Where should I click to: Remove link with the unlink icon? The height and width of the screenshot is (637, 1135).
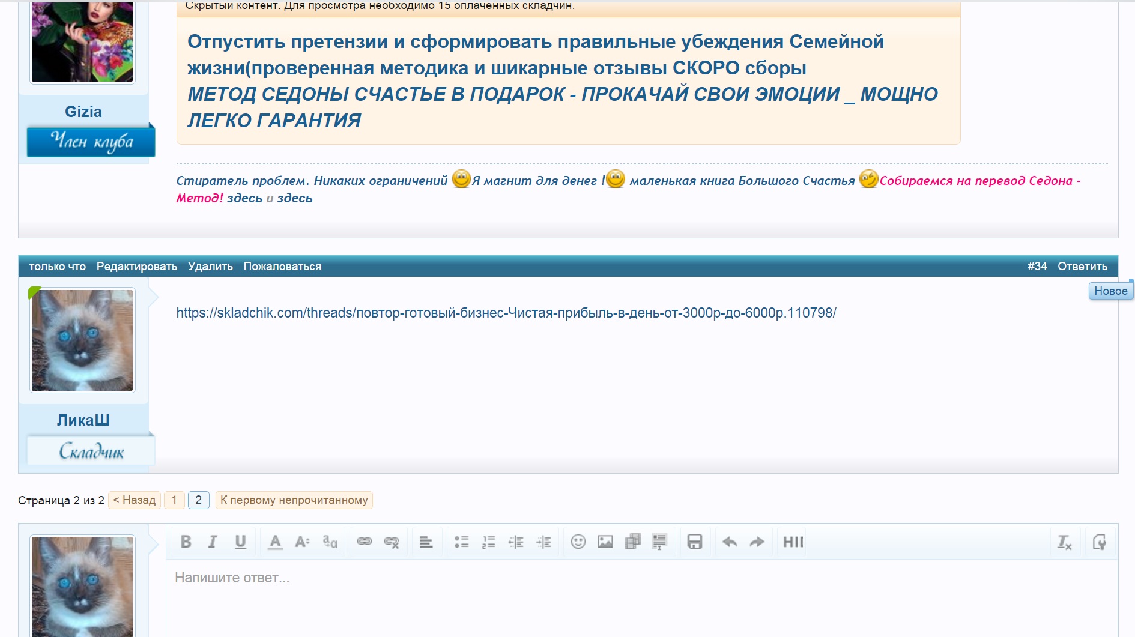click(392, 542)
